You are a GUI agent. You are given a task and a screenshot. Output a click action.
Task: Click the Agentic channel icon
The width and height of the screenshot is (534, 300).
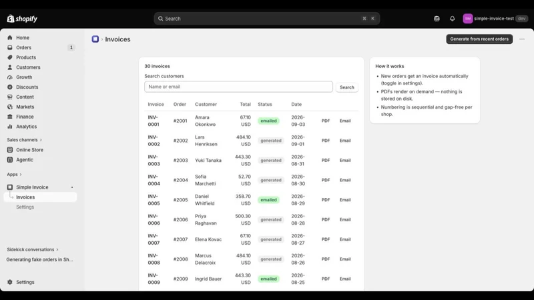coord(10,159)
